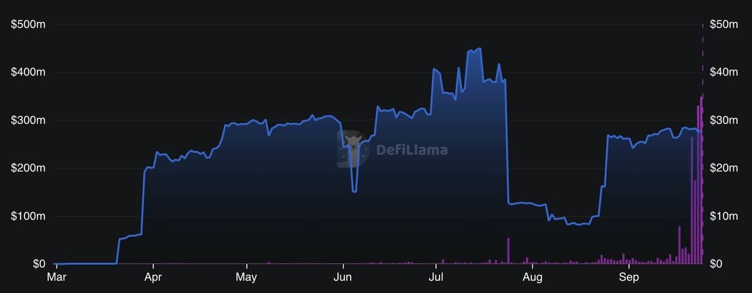752x293 pixels.
Task: Select the $30m right axis label
Action: pos(724,120)
